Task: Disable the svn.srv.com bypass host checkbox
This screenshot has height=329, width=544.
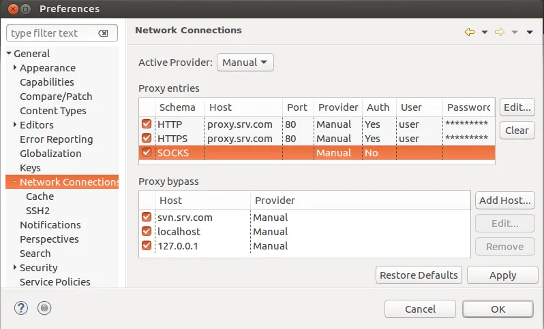Action: click(x=147, y=218)
